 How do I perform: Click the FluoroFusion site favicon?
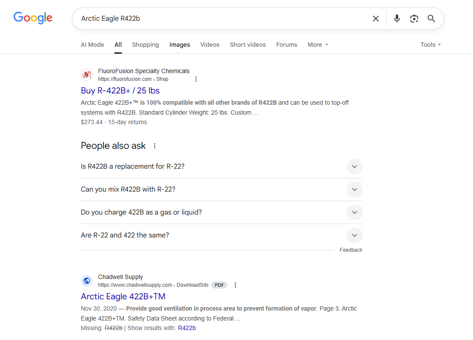(x=87, y=75)
